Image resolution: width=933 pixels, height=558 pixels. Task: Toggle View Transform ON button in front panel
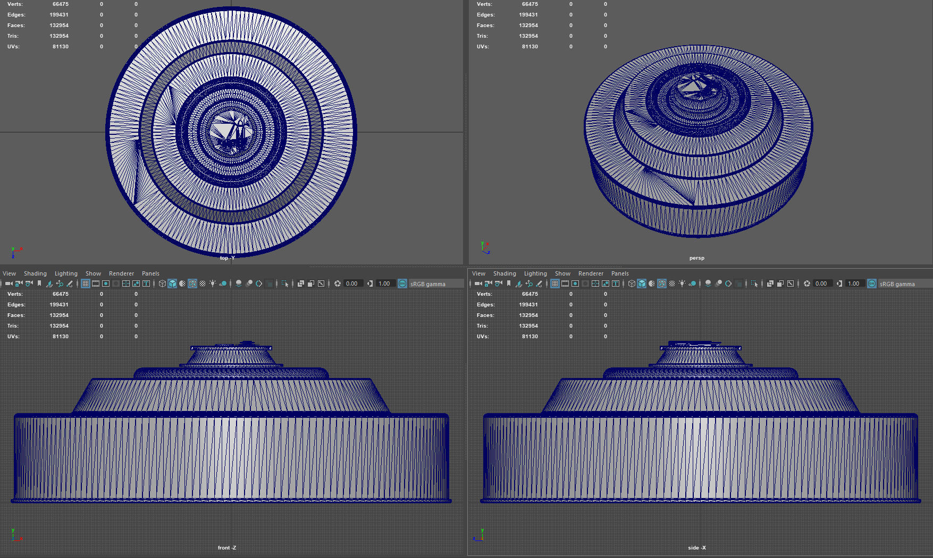[402, 284]
